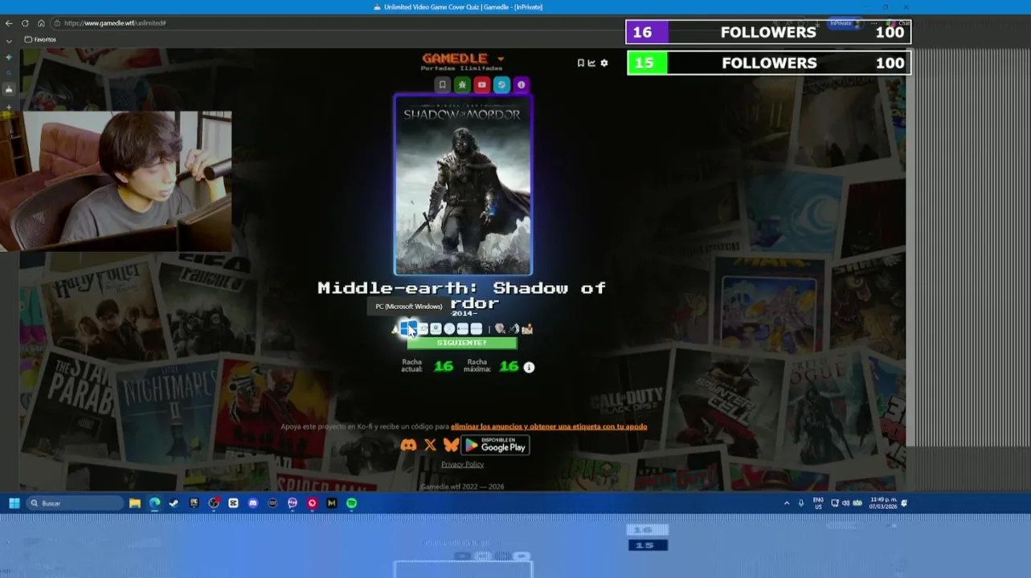This screenshot has width=1031, height=578.
Task: Click the shield genre icon in the row
Action: tap(500, 329)
